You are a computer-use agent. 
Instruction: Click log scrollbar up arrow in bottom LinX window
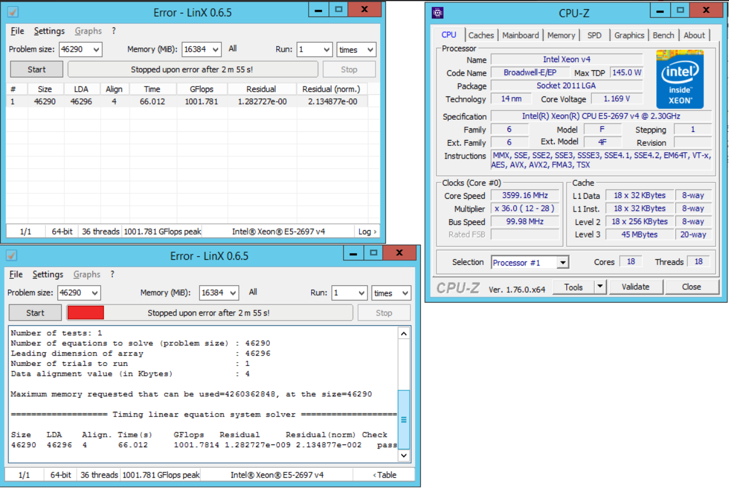click(403, 333)
